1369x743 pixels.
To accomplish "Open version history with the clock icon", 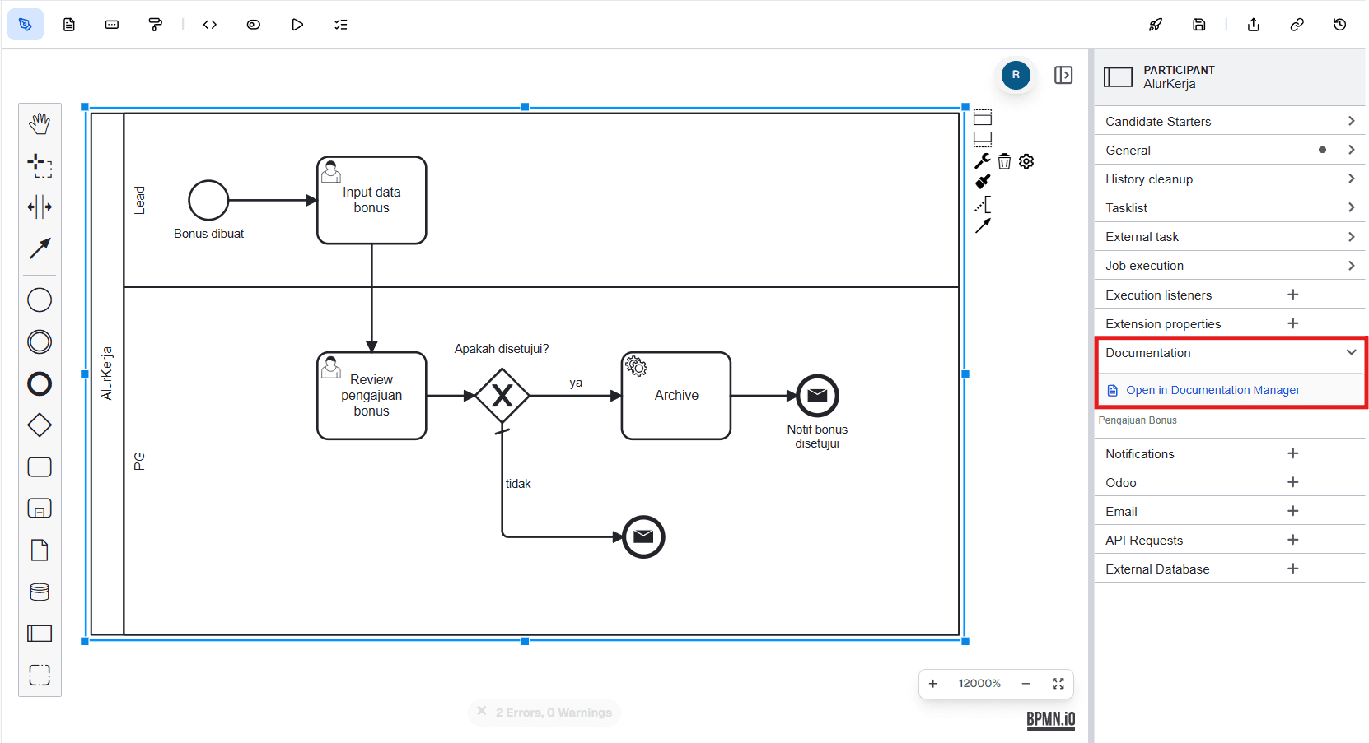I will coord(1339,25).
